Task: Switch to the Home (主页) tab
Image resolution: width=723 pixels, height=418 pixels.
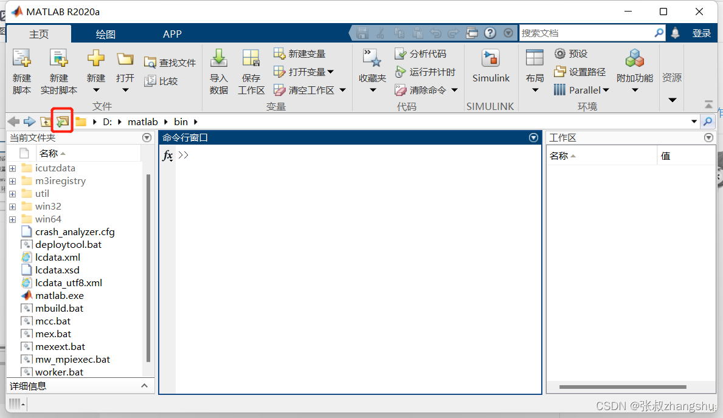Action: [39, 34]
